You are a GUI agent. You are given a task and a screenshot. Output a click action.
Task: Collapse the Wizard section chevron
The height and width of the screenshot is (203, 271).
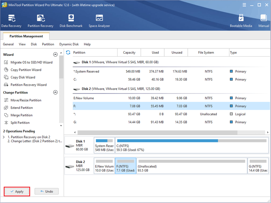(55, 55)
